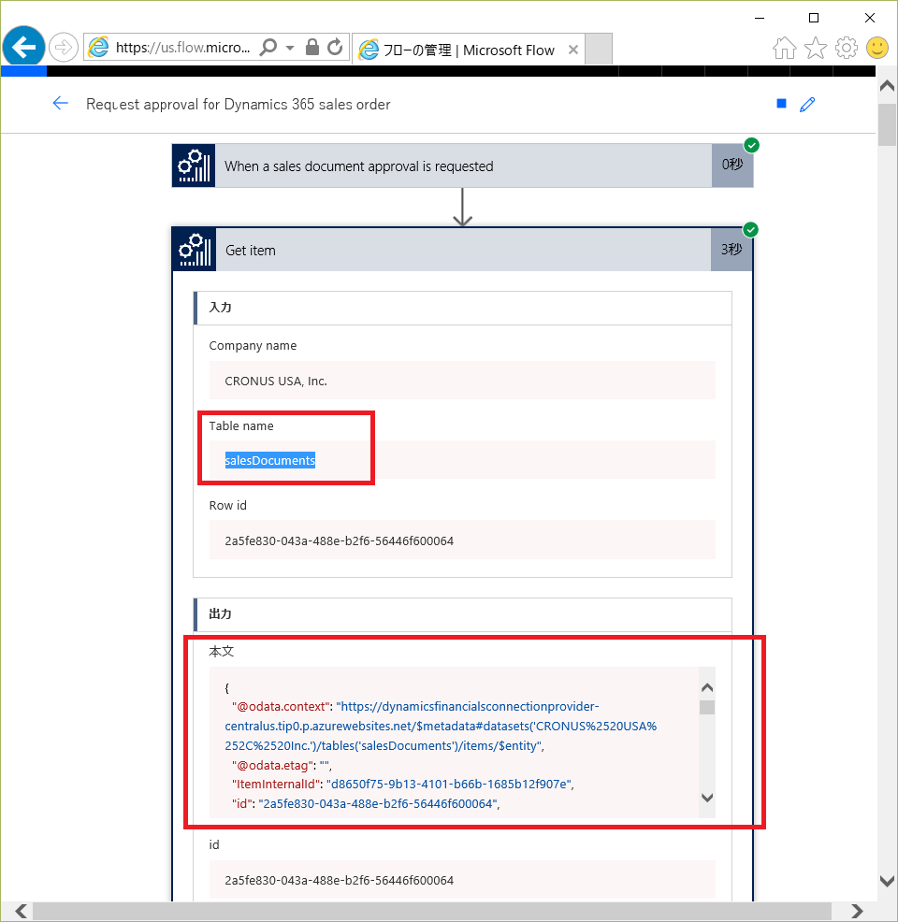The width and height of the screenshot is (898, 922).
Task: Click the browser forward arrow button
Action: [x=64, y=48]
